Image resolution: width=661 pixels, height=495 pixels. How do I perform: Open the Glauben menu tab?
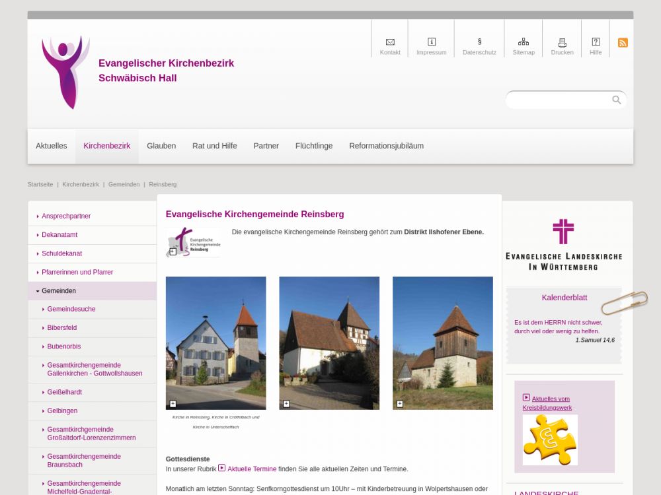(161, 146)
